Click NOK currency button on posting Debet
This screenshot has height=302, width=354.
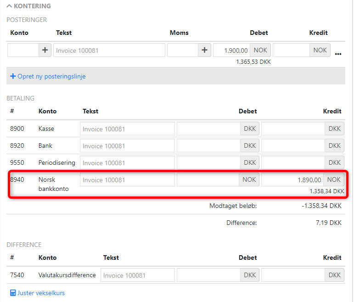tap(260, 50)
